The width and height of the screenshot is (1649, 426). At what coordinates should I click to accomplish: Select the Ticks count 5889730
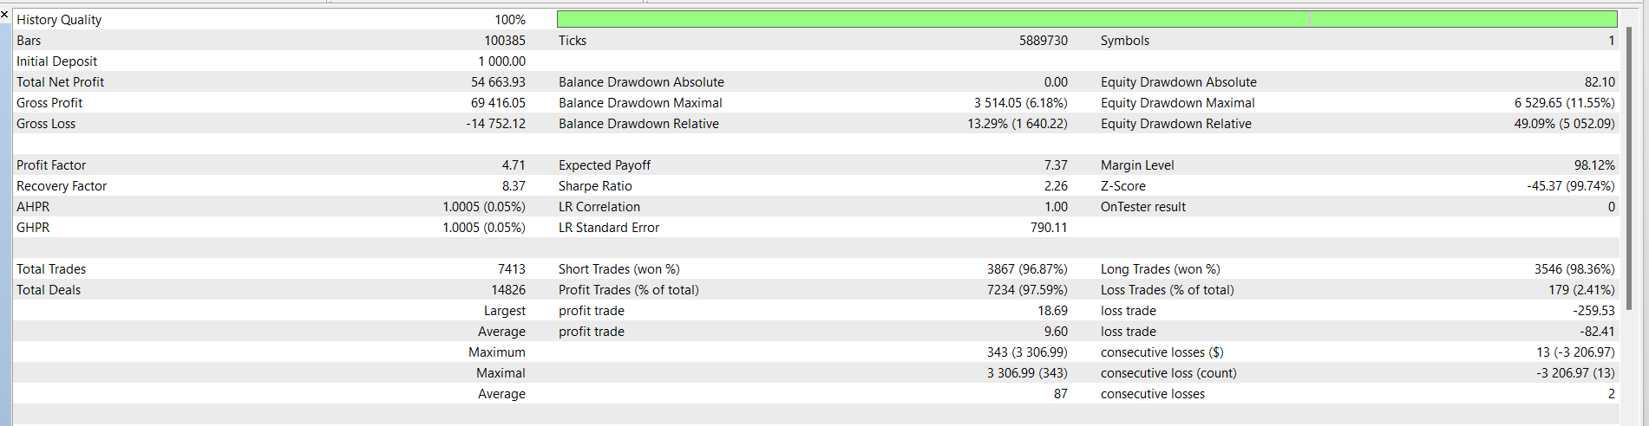(1043, 41)
